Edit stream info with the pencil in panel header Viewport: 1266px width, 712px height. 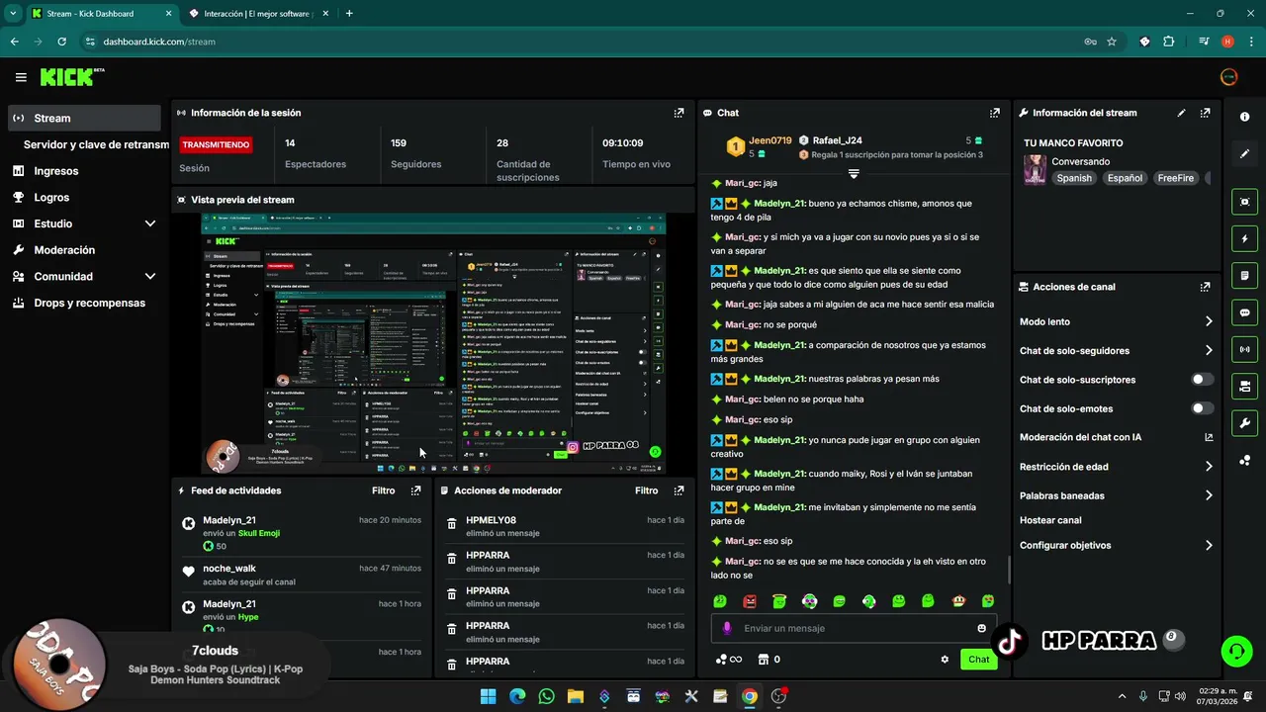[x=1181, y=113]
